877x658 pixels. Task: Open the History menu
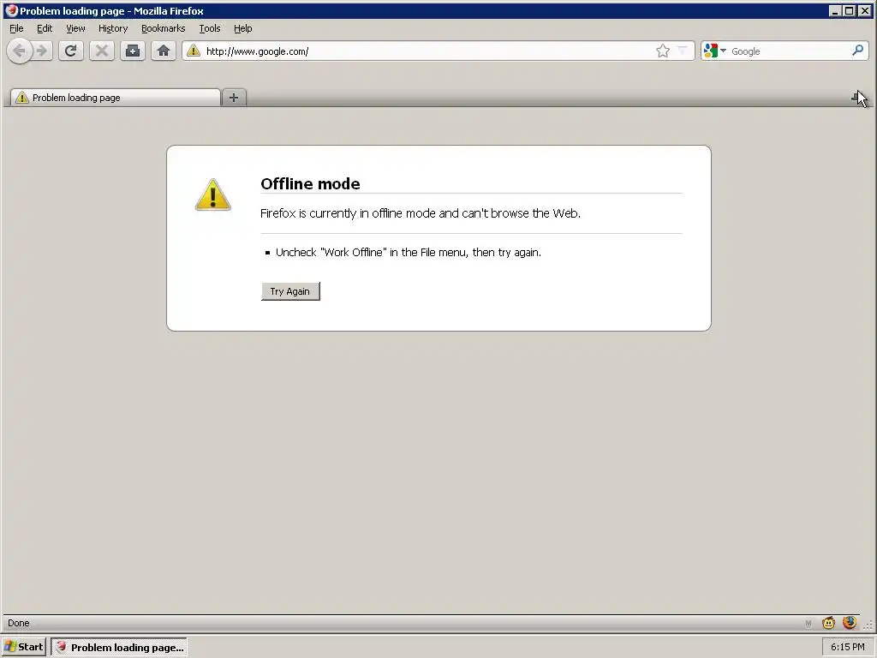point(113,28)
